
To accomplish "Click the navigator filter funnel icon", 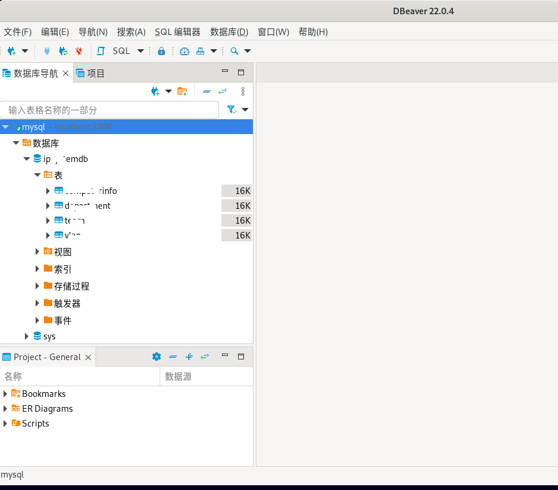I will (232, 110).
